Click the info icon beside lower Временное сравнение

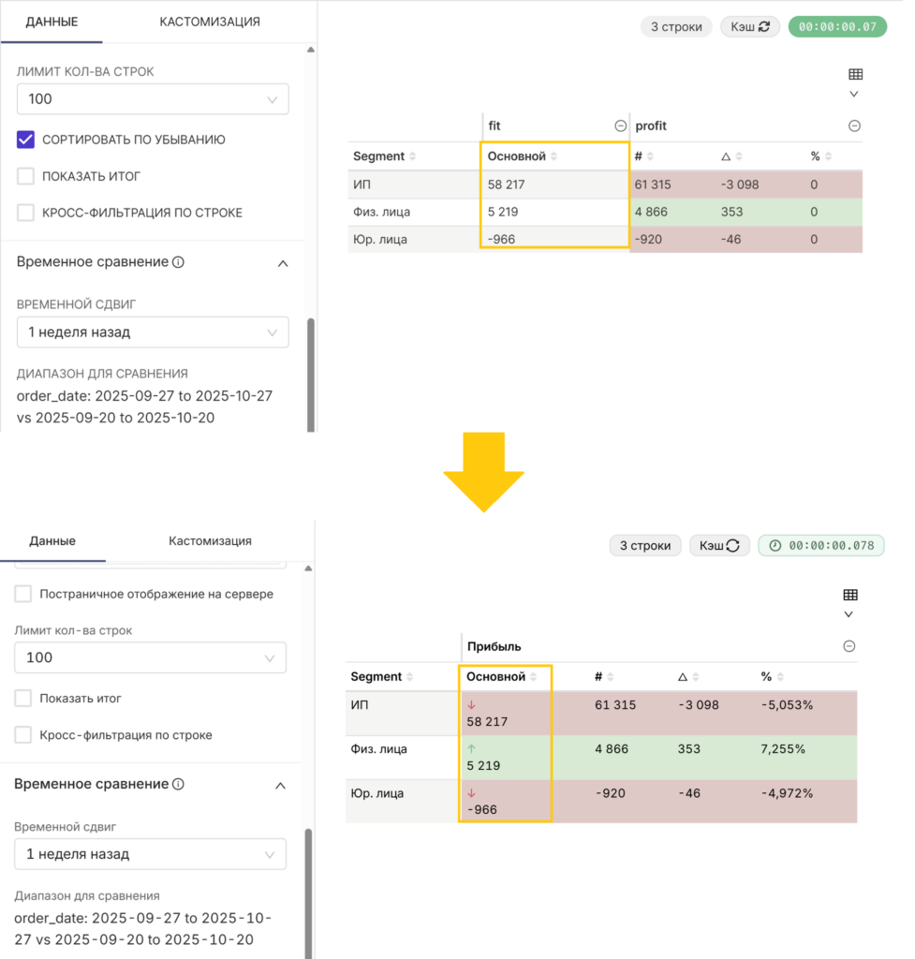click(x=179, y=784)
